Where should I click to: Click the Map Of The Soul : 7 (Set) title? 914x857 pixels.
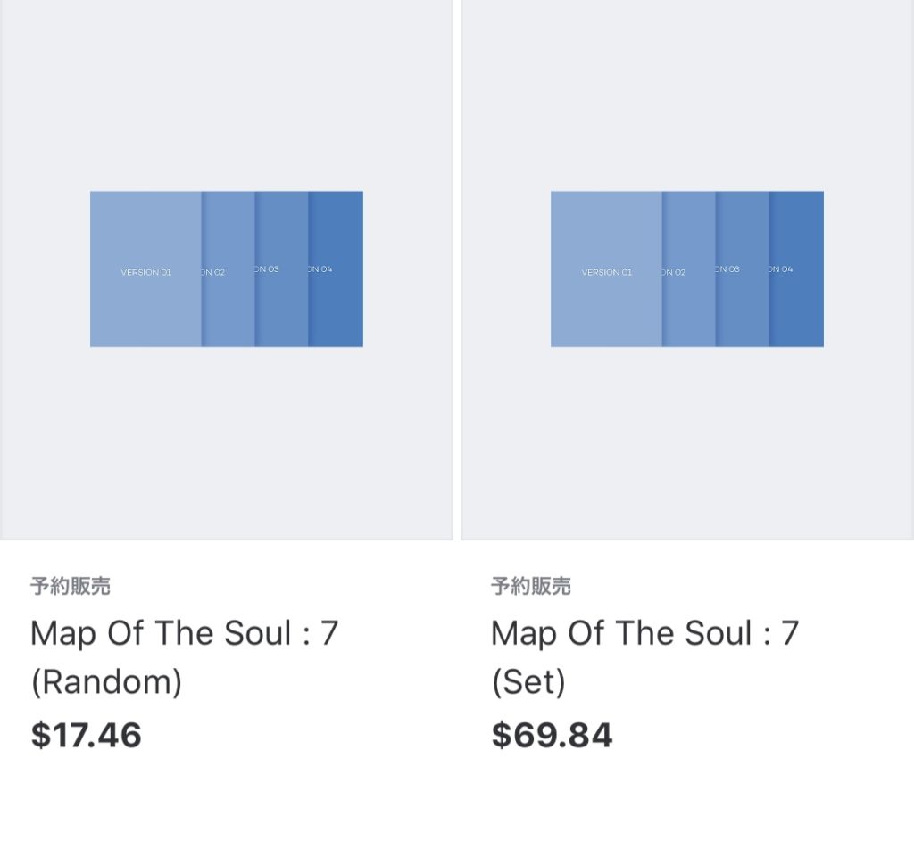point(644,657)
